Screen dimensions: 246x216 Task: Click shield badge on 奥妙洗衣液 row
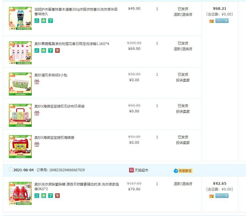[x=44, y=196]
